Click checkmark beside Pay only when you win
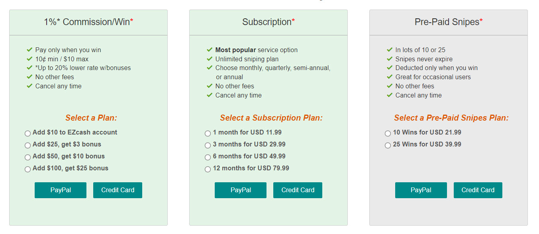Screen dimensions: 539x234 pos(29,50)
